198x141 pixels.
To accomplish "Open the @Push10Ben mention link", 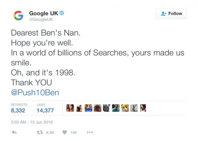I will point(35,92).
